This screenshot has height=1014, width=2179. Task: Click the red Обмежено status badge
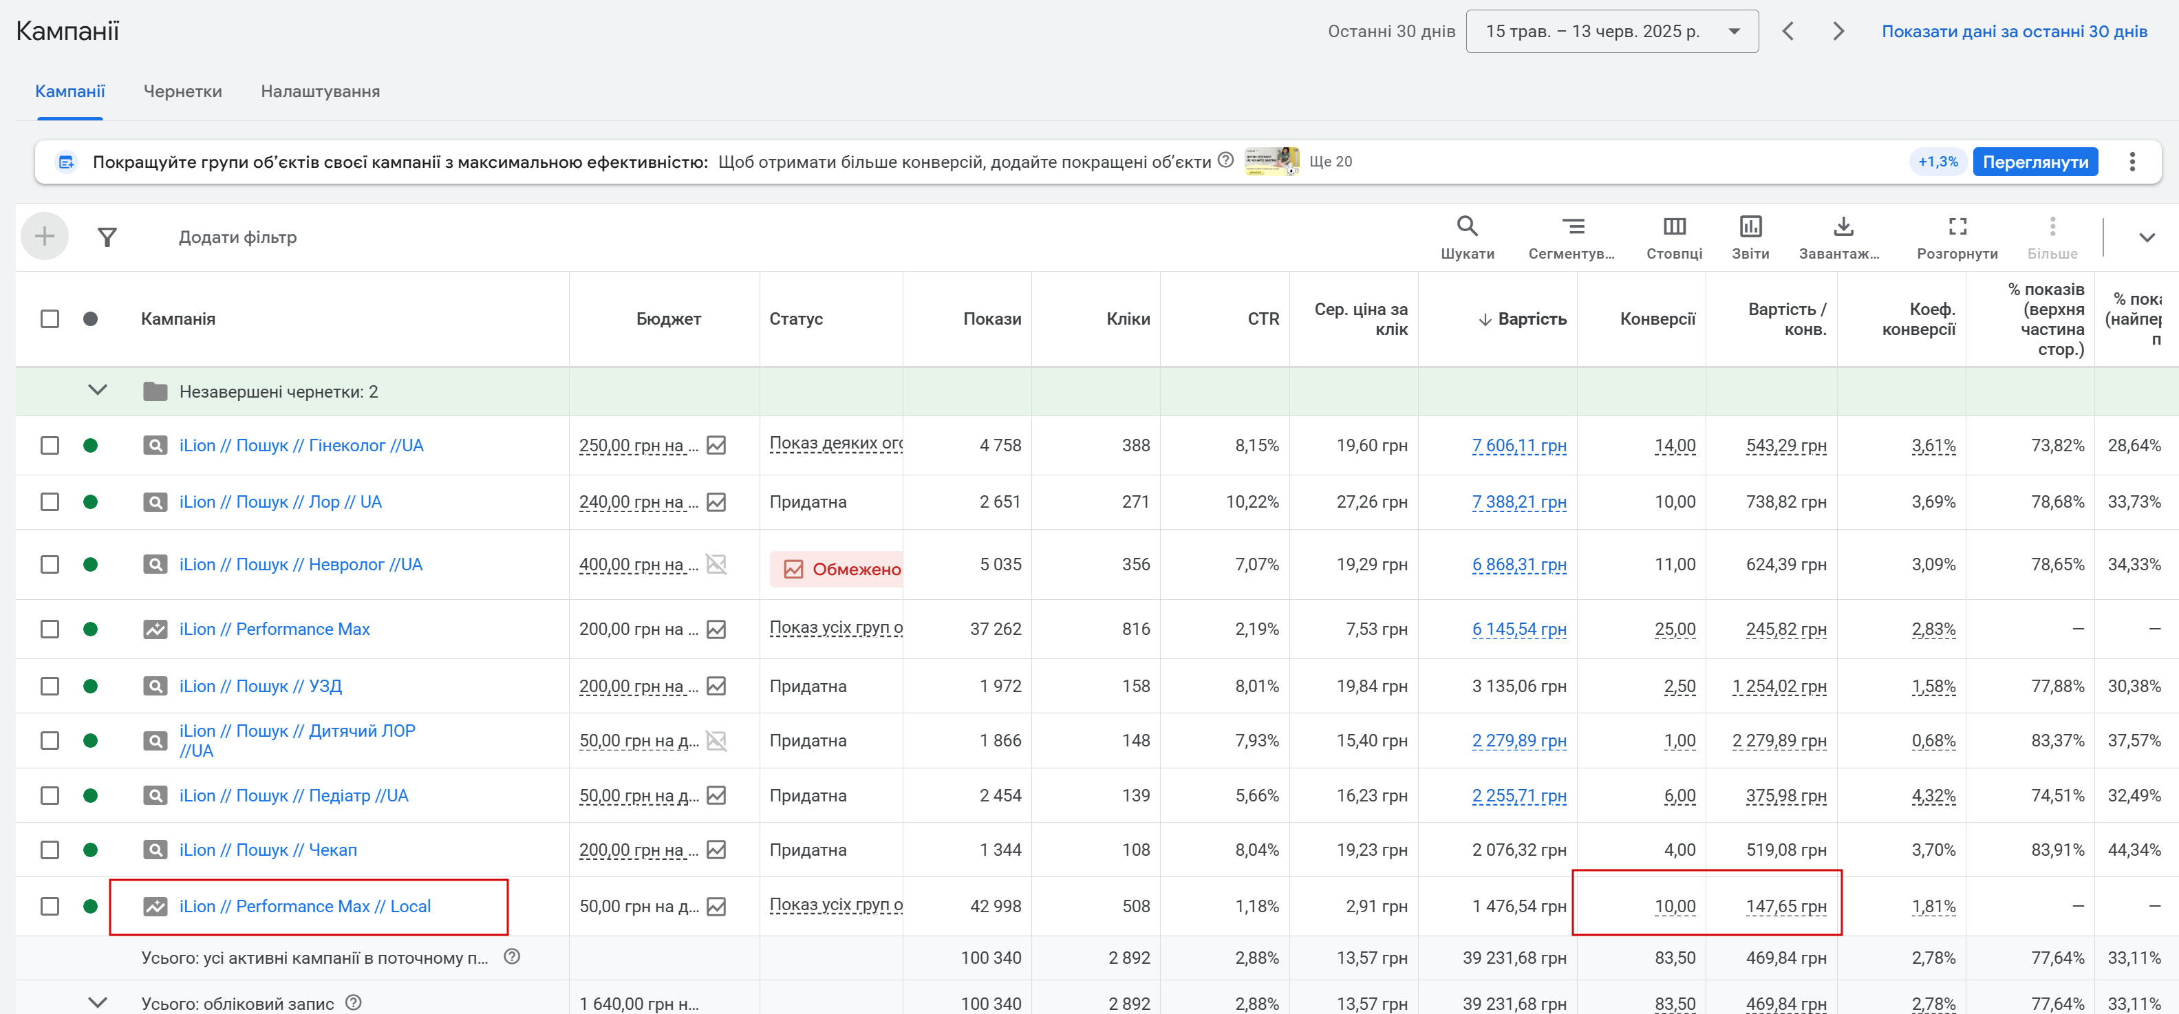pos(837,569)
